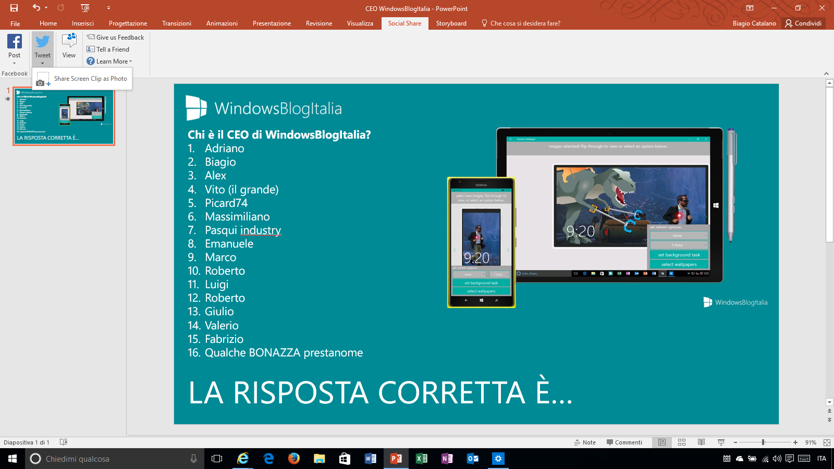This screenshot has width=834, height=469.
Task: Click the Cortana microphone icon
Action: pos(193,459)
